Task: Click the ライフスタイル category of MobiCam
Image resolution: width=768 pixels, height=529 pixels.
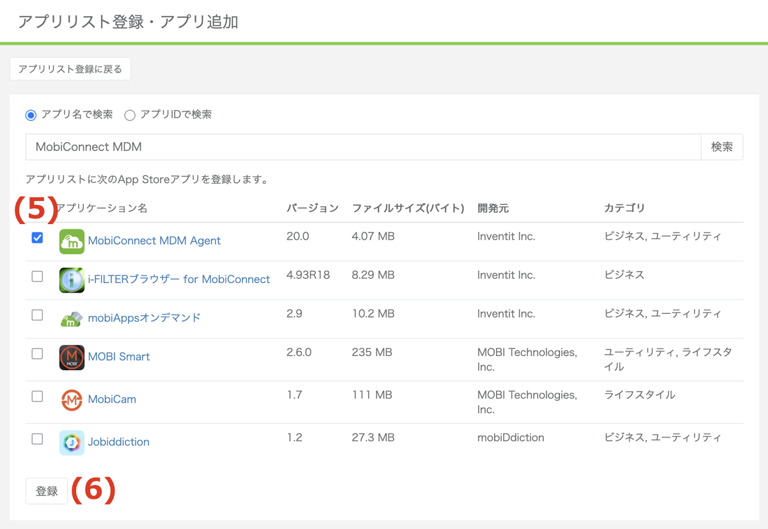Action: (640, 395)
